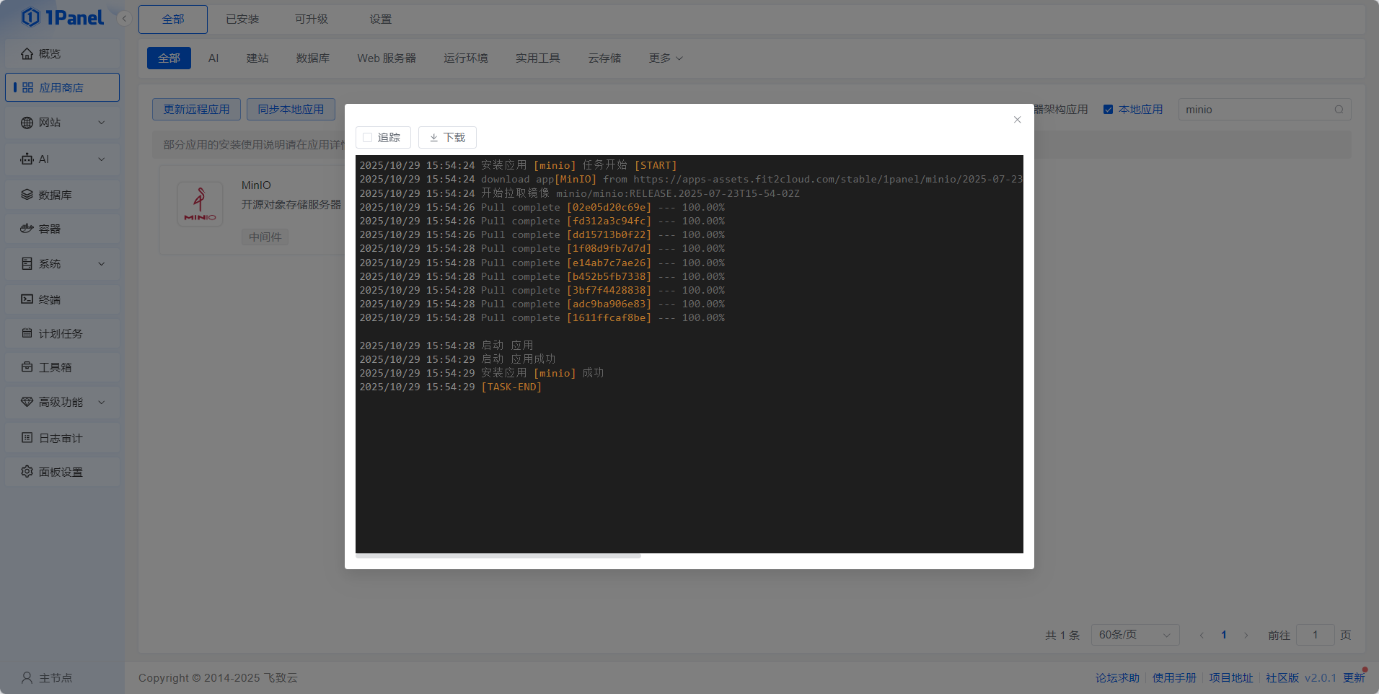Switch to the 可升级 tab
Image resolution: width=1379 pixels, height=694 pixels.
312,19
